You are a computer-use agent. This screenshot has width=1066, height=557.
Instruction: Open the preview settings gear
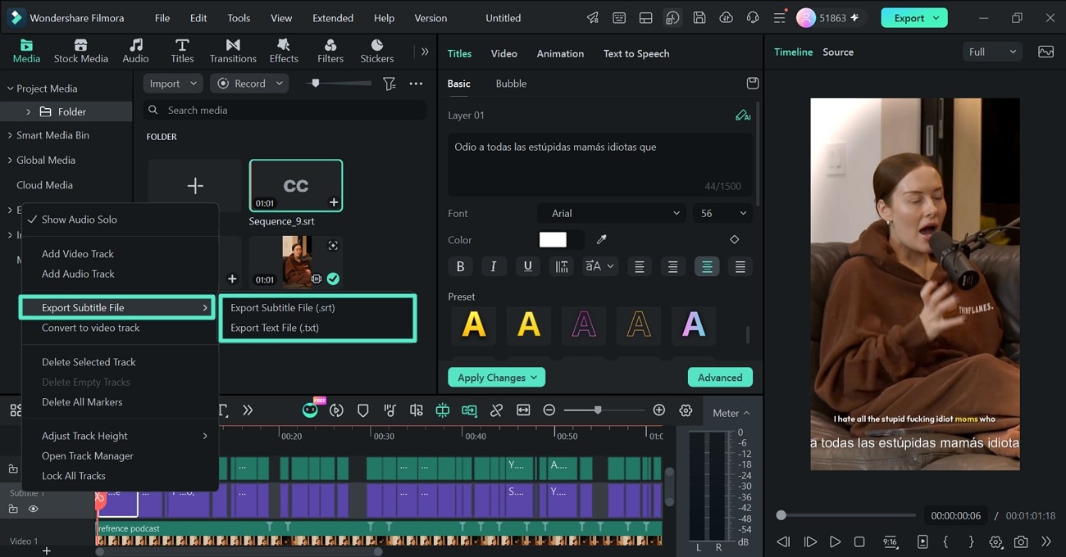(996, 541)
